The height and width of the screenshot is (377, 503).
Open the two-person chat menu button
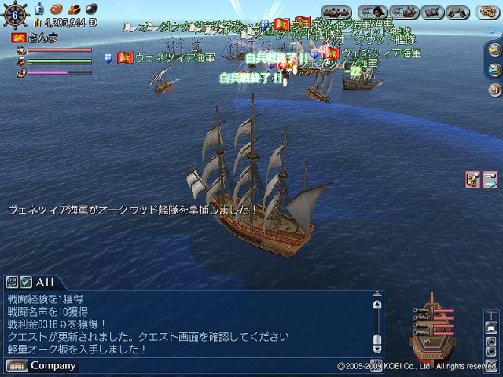point(457,13)
